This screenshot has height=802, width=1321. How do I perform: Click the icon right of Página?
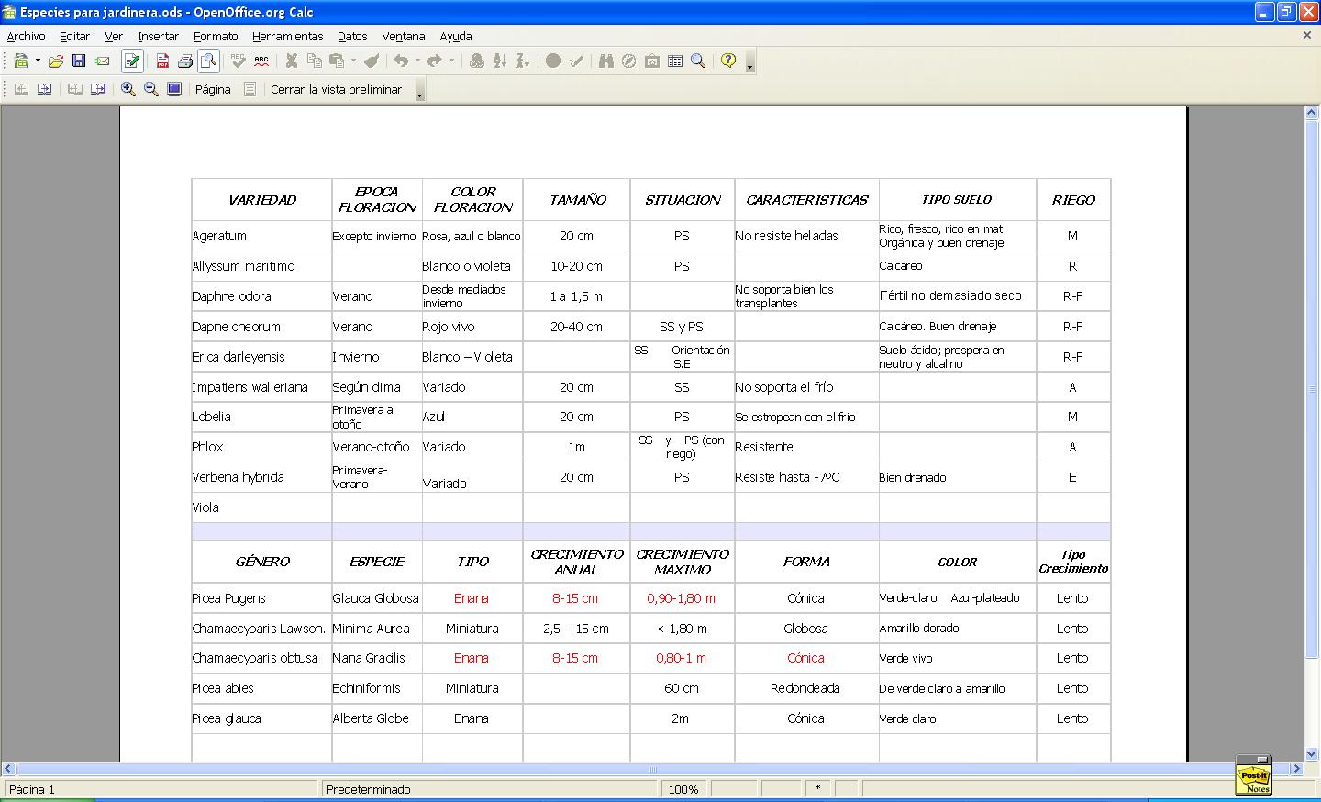click(250, 89)
